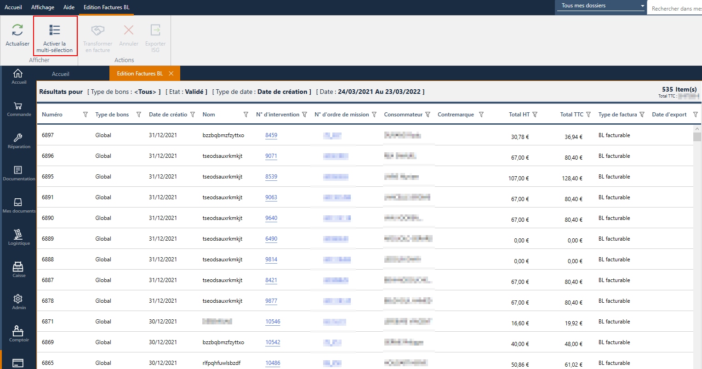This screenshot has width=702, height=369.
Task: Filter the N° d'intervention column
Action: (304, 115)
